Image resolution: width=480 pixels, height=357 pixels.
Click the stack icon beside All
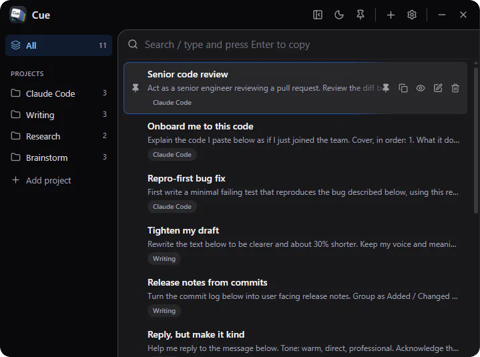point(15,45)
